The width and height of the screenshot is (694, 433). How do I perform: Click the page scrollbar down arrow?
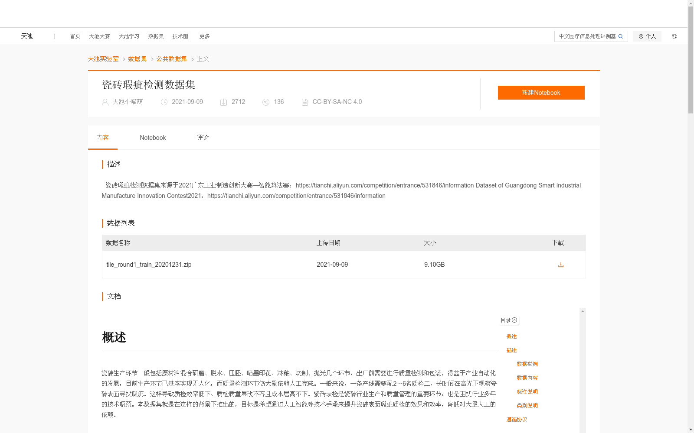(691, 430)
